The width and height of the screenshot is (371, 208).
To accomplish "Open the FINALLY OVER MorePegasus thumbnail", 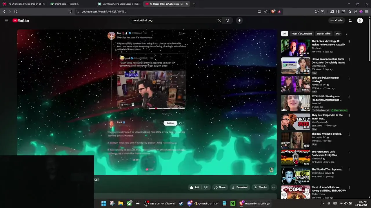I will [x=296, y=122].
